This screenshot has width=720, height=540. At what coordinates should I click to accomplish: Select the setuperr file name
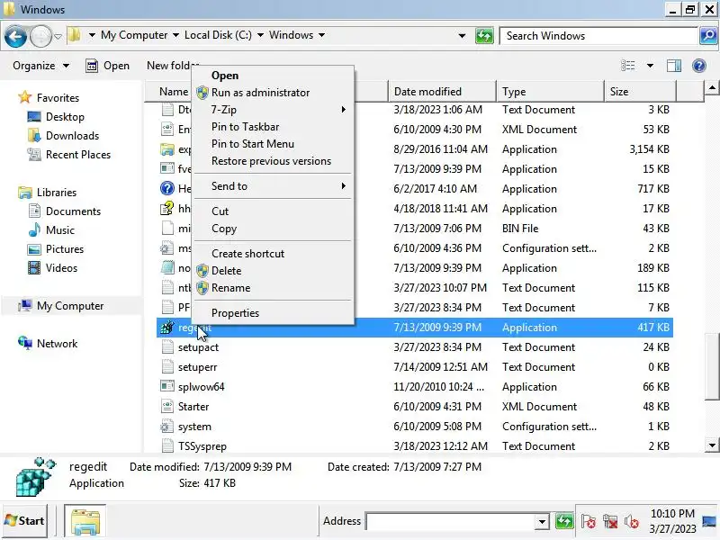tap(197, 367)
